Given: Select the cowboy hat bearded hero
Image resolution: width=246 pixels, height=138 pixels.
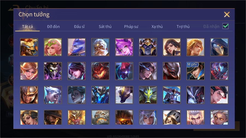Looking at the screenshot, I should [x=53, y=117].
